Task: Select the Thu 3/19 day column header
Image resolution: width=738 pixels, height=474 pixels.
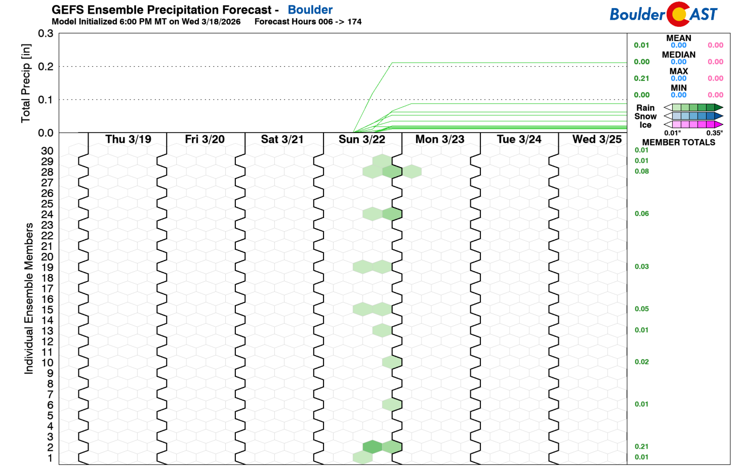Action: click(128, 139)
